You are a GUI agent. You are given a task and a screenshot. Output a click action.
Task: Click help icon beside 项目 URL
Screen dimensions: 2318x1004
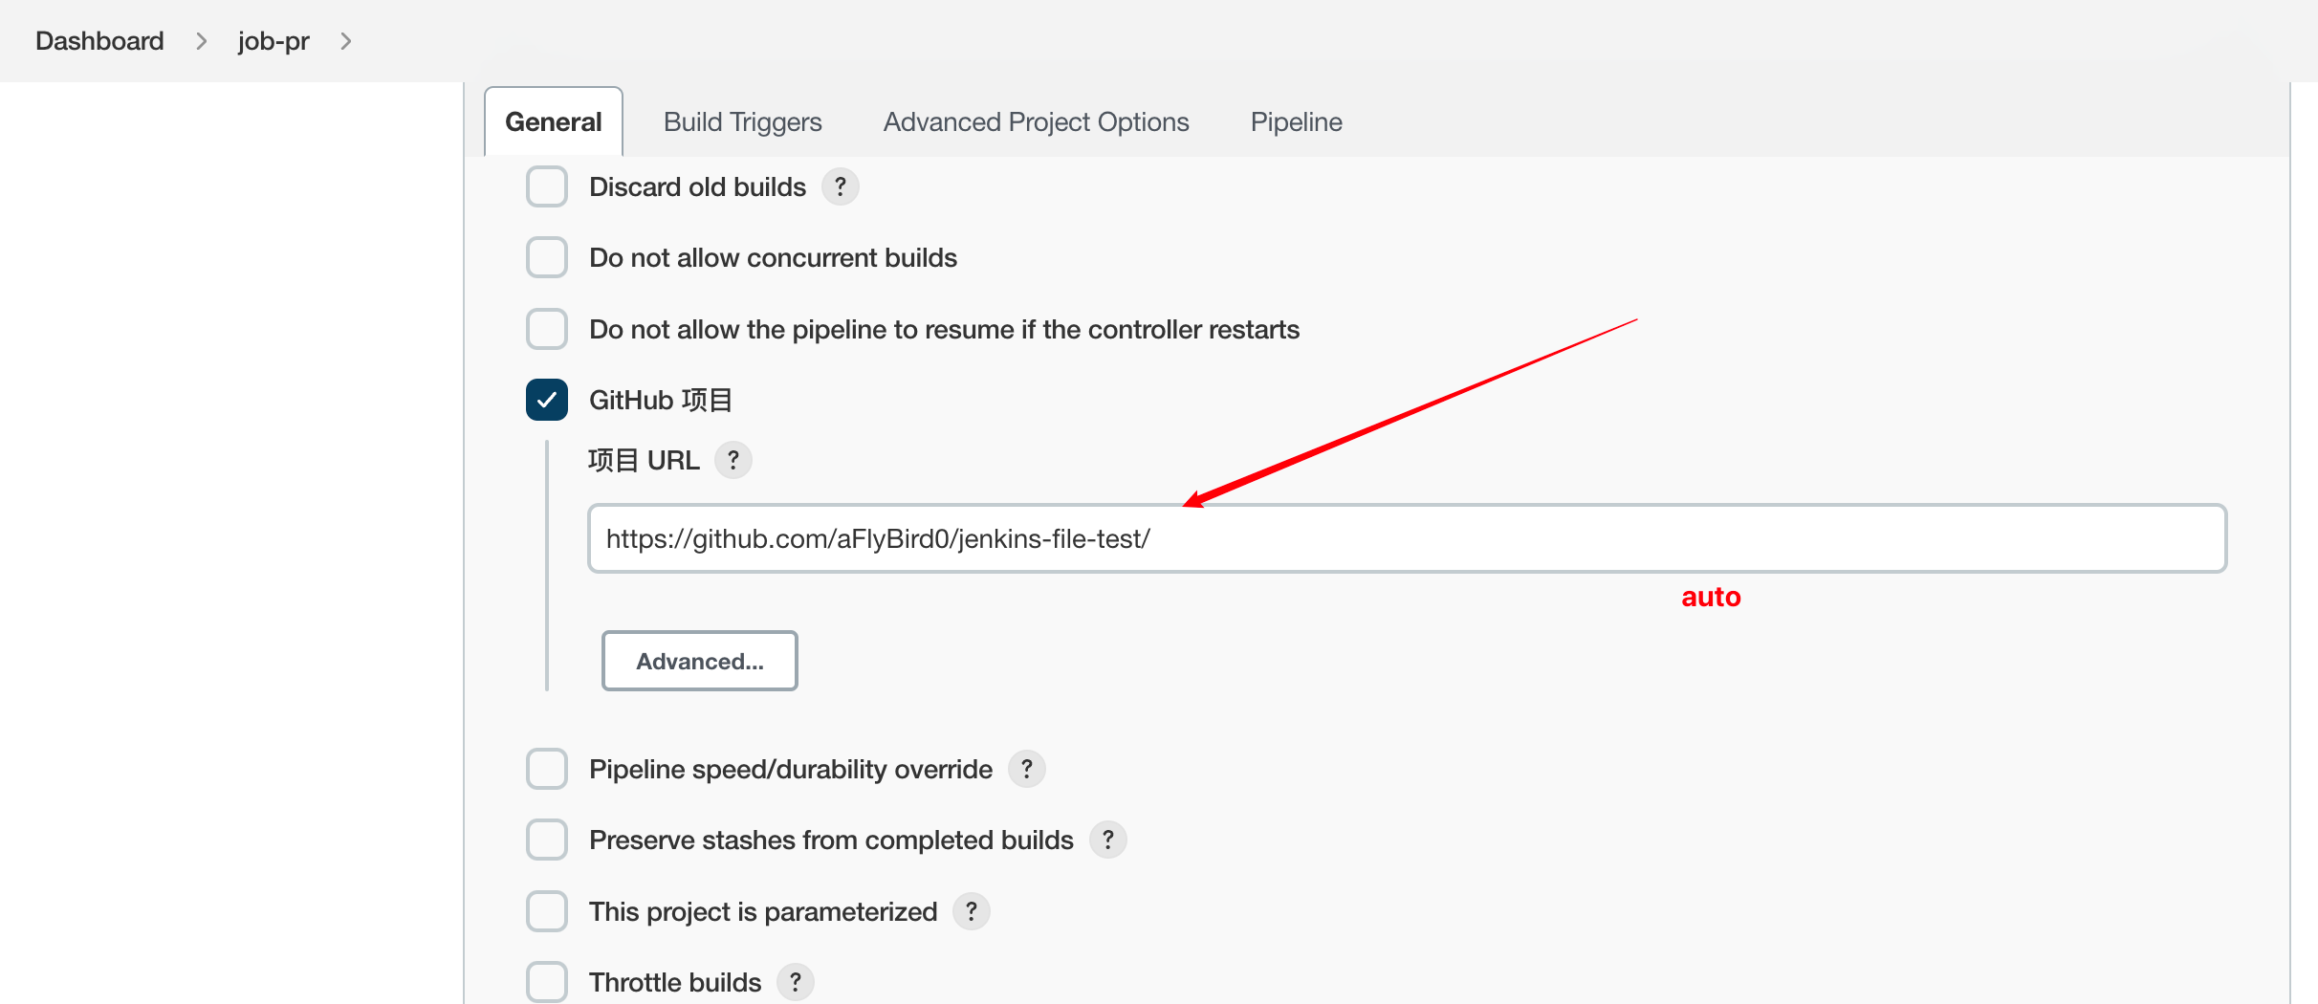(733, 460)
